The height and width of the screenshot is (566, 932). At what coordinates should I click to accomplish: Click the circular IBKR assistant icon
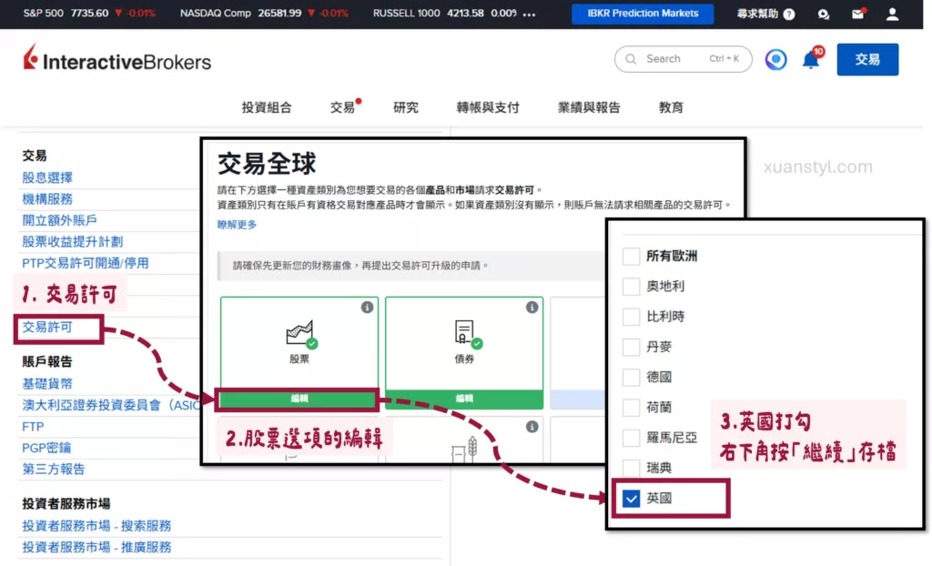pos(775,59)
